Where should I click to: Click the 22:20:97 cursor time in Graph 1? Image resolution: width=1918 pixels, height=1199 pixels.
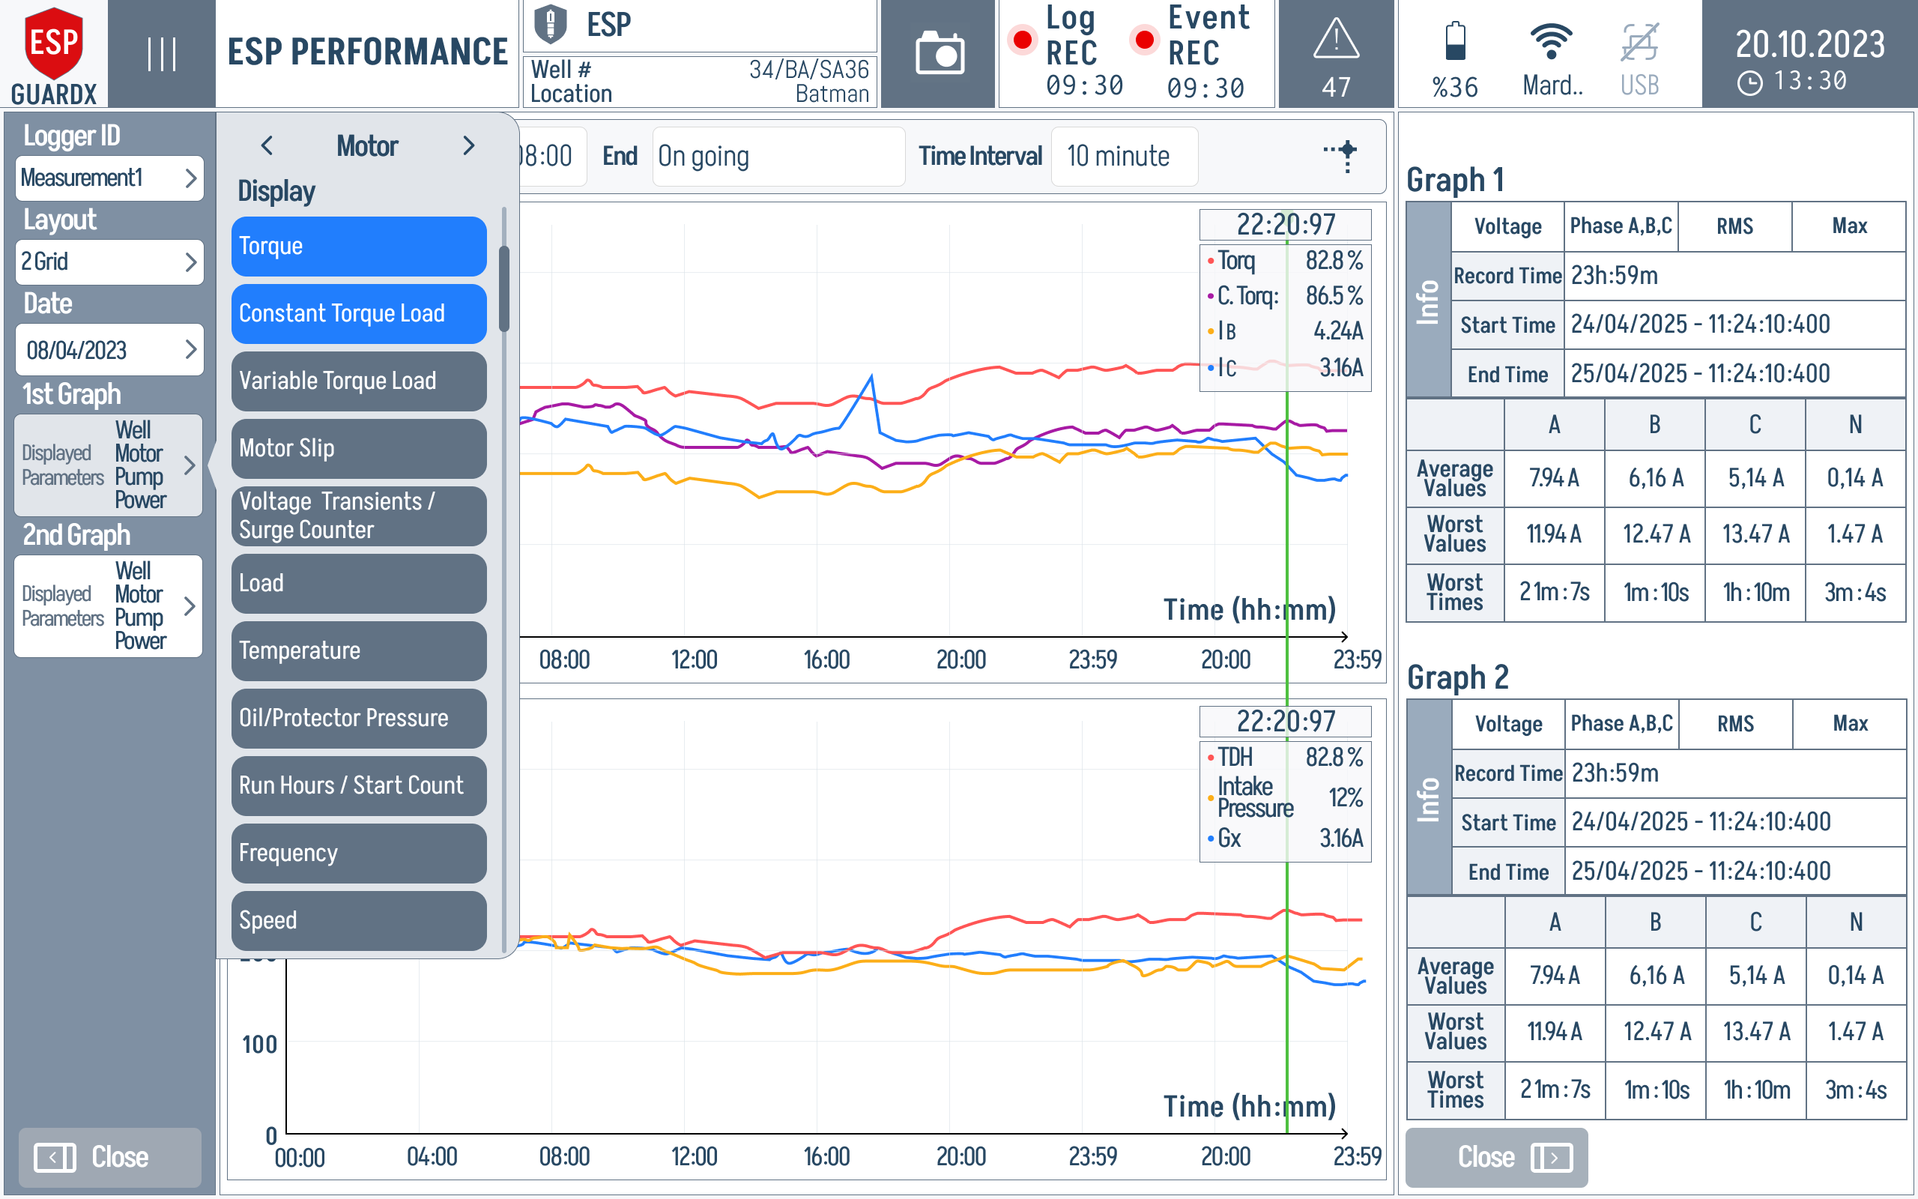pyautogui.click(x=1286, y=226)
